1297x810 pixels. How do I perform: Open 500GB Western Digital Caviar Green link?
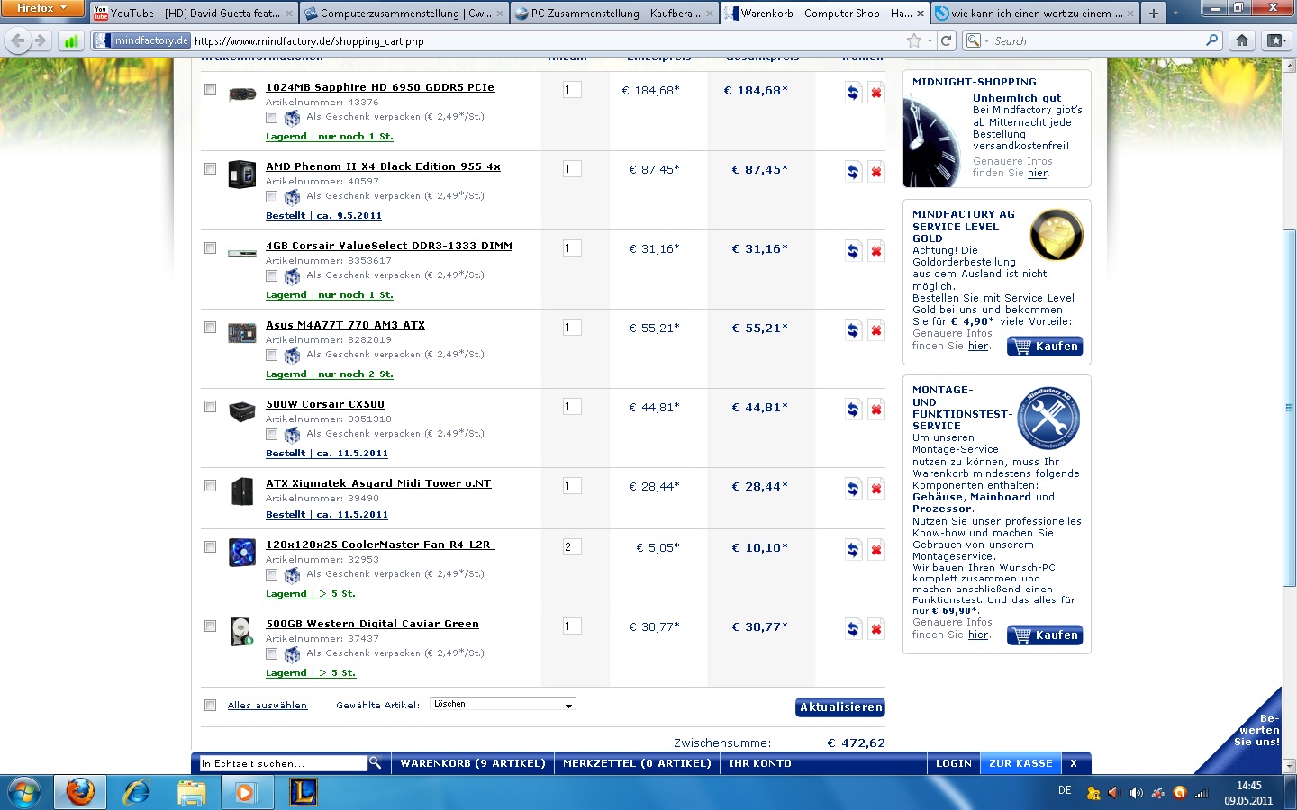click(372, 624)
